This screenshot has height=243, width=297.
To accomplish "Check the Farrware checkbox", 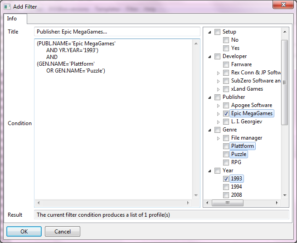I will [226, 64].
